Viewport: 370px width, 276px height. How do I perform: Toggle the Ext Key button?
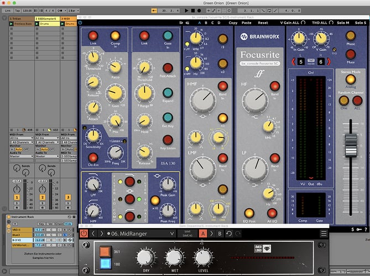[x=168, y=118]
